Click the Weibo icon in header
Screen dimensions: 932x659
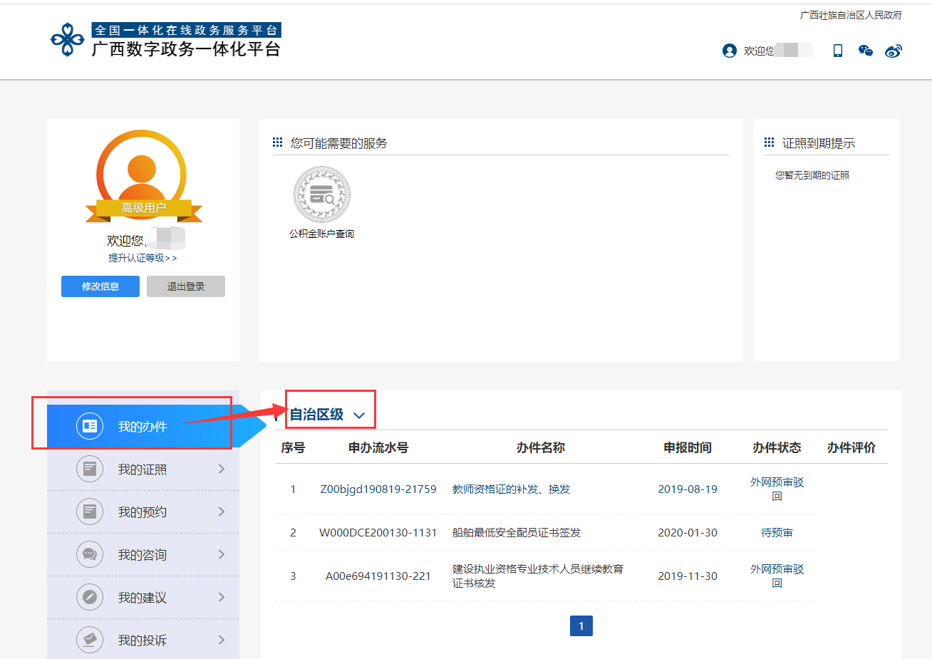pos(893,51)
